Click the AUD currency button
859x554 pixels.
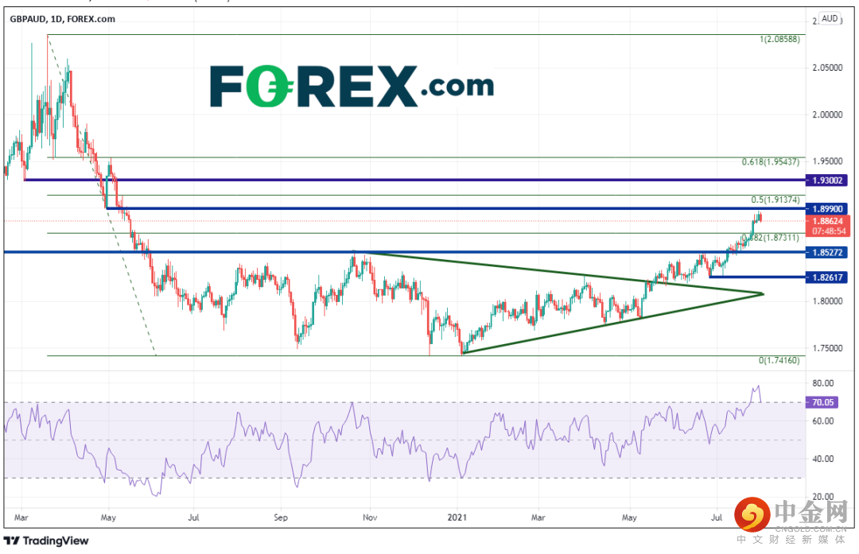click(830, 18)
